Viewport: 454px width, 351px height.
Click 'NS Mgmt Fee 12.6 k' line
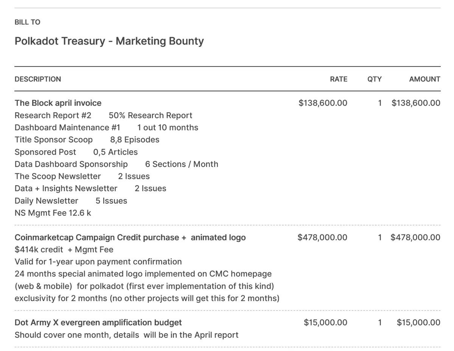coord(53,213)
